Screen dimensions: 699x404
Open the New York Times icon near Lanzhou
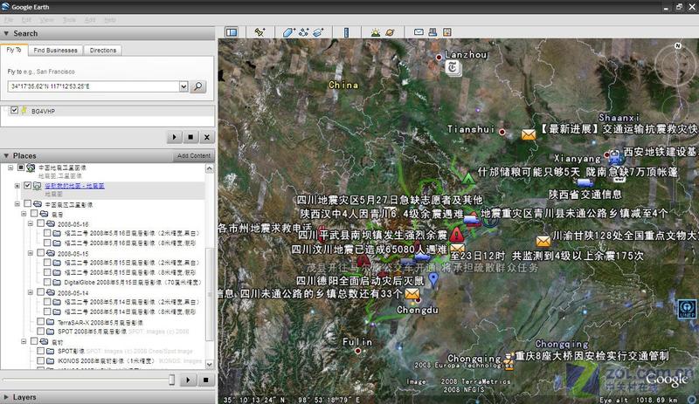pyautogui.click(x=453, y=68)
